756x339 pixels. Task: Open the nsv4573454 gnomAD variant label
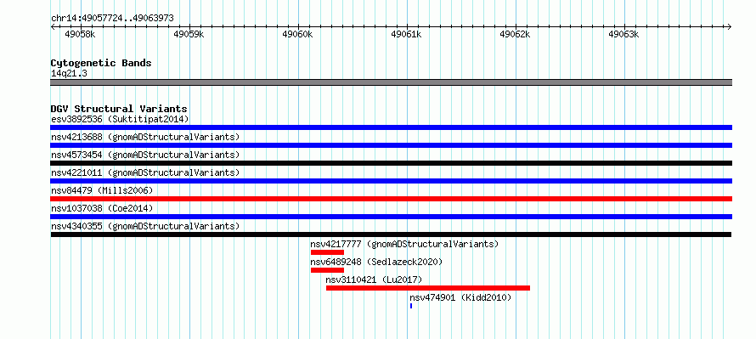145,155
